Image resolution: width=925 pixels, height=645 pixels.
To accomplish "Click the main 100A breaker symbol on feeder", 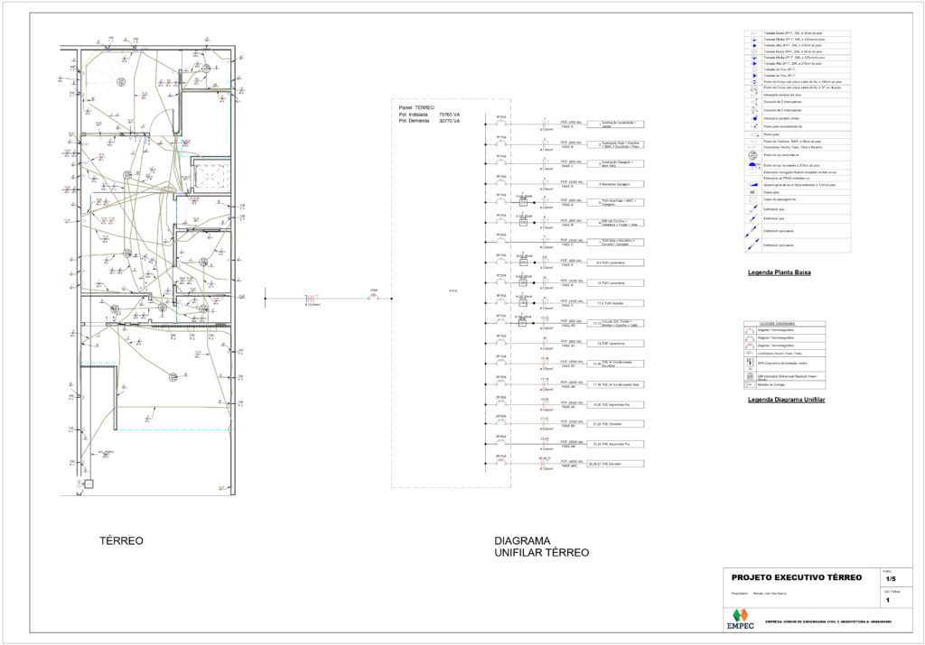I will pyautogui.click(x=372, y=296).
